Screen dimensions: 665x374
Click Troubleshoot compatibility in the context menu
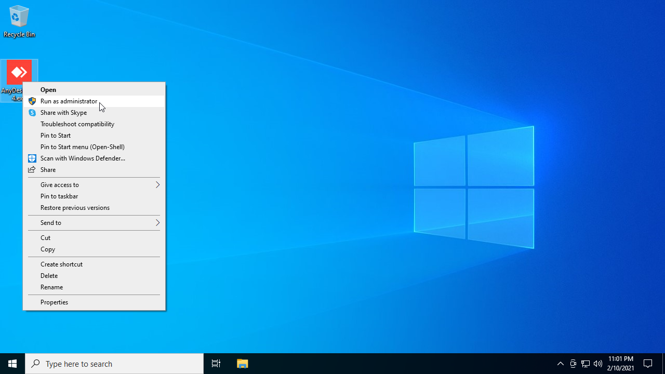(x=77, y=124)
